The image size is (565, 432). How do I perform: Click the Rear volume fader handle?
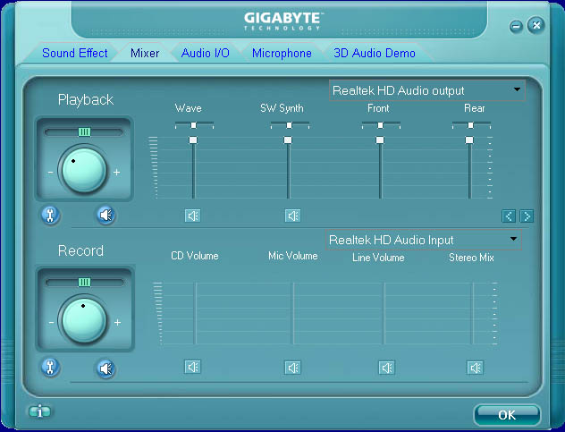[x=469, y=140]
